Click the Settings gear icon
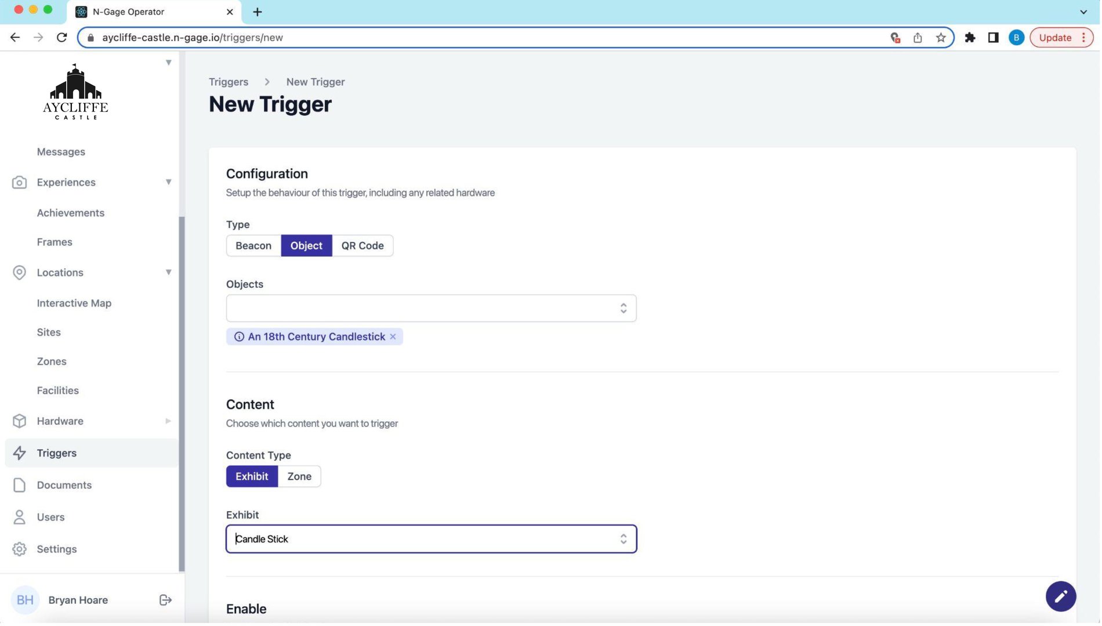 click(x=19, y=549)
